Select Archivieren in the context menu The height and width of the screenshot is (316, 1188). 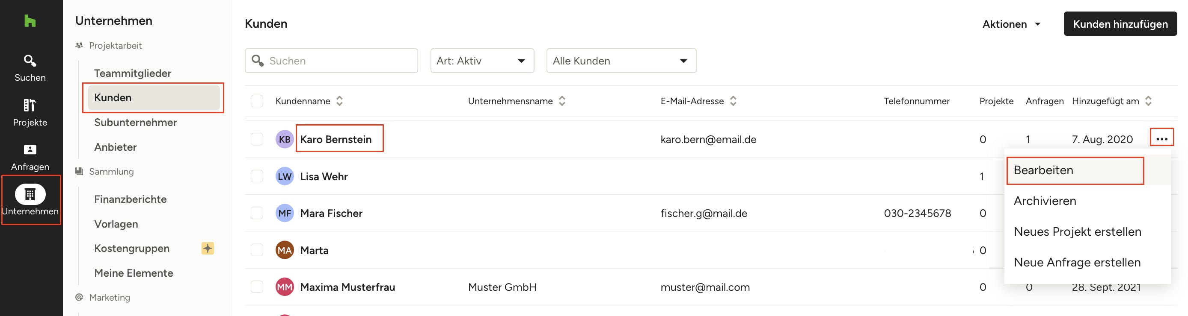pos(1045,201)
